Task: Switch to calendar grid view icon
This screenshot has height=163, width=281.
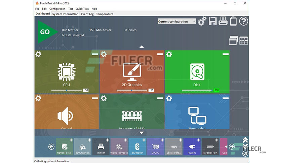Action: coord(244,41)
